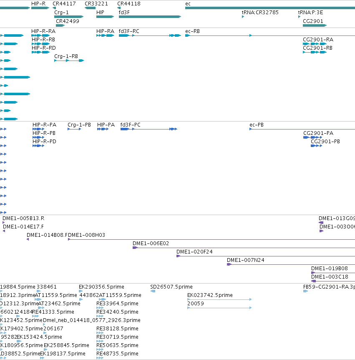The width and height of the screenshot is (355, 360).
Task: Click the ec-PB protein label
Action: (x=257, y=125)
